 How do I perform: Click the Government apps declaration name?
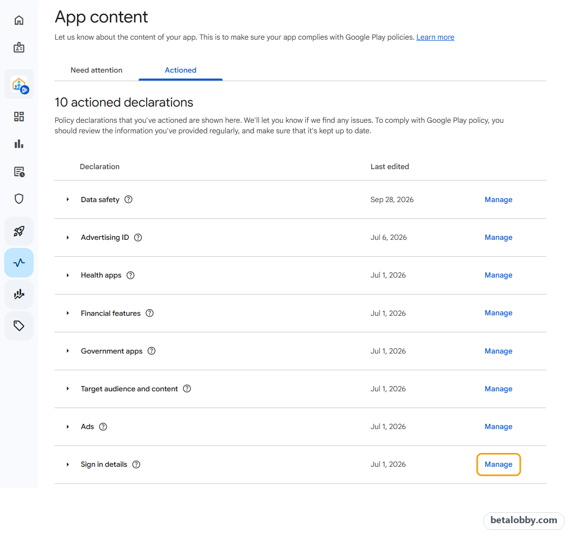coord(111,351)
